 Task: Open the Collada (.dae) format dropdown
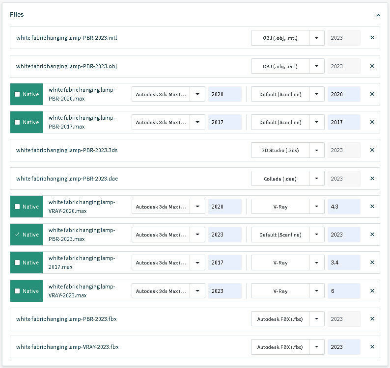tap(317, 179)
